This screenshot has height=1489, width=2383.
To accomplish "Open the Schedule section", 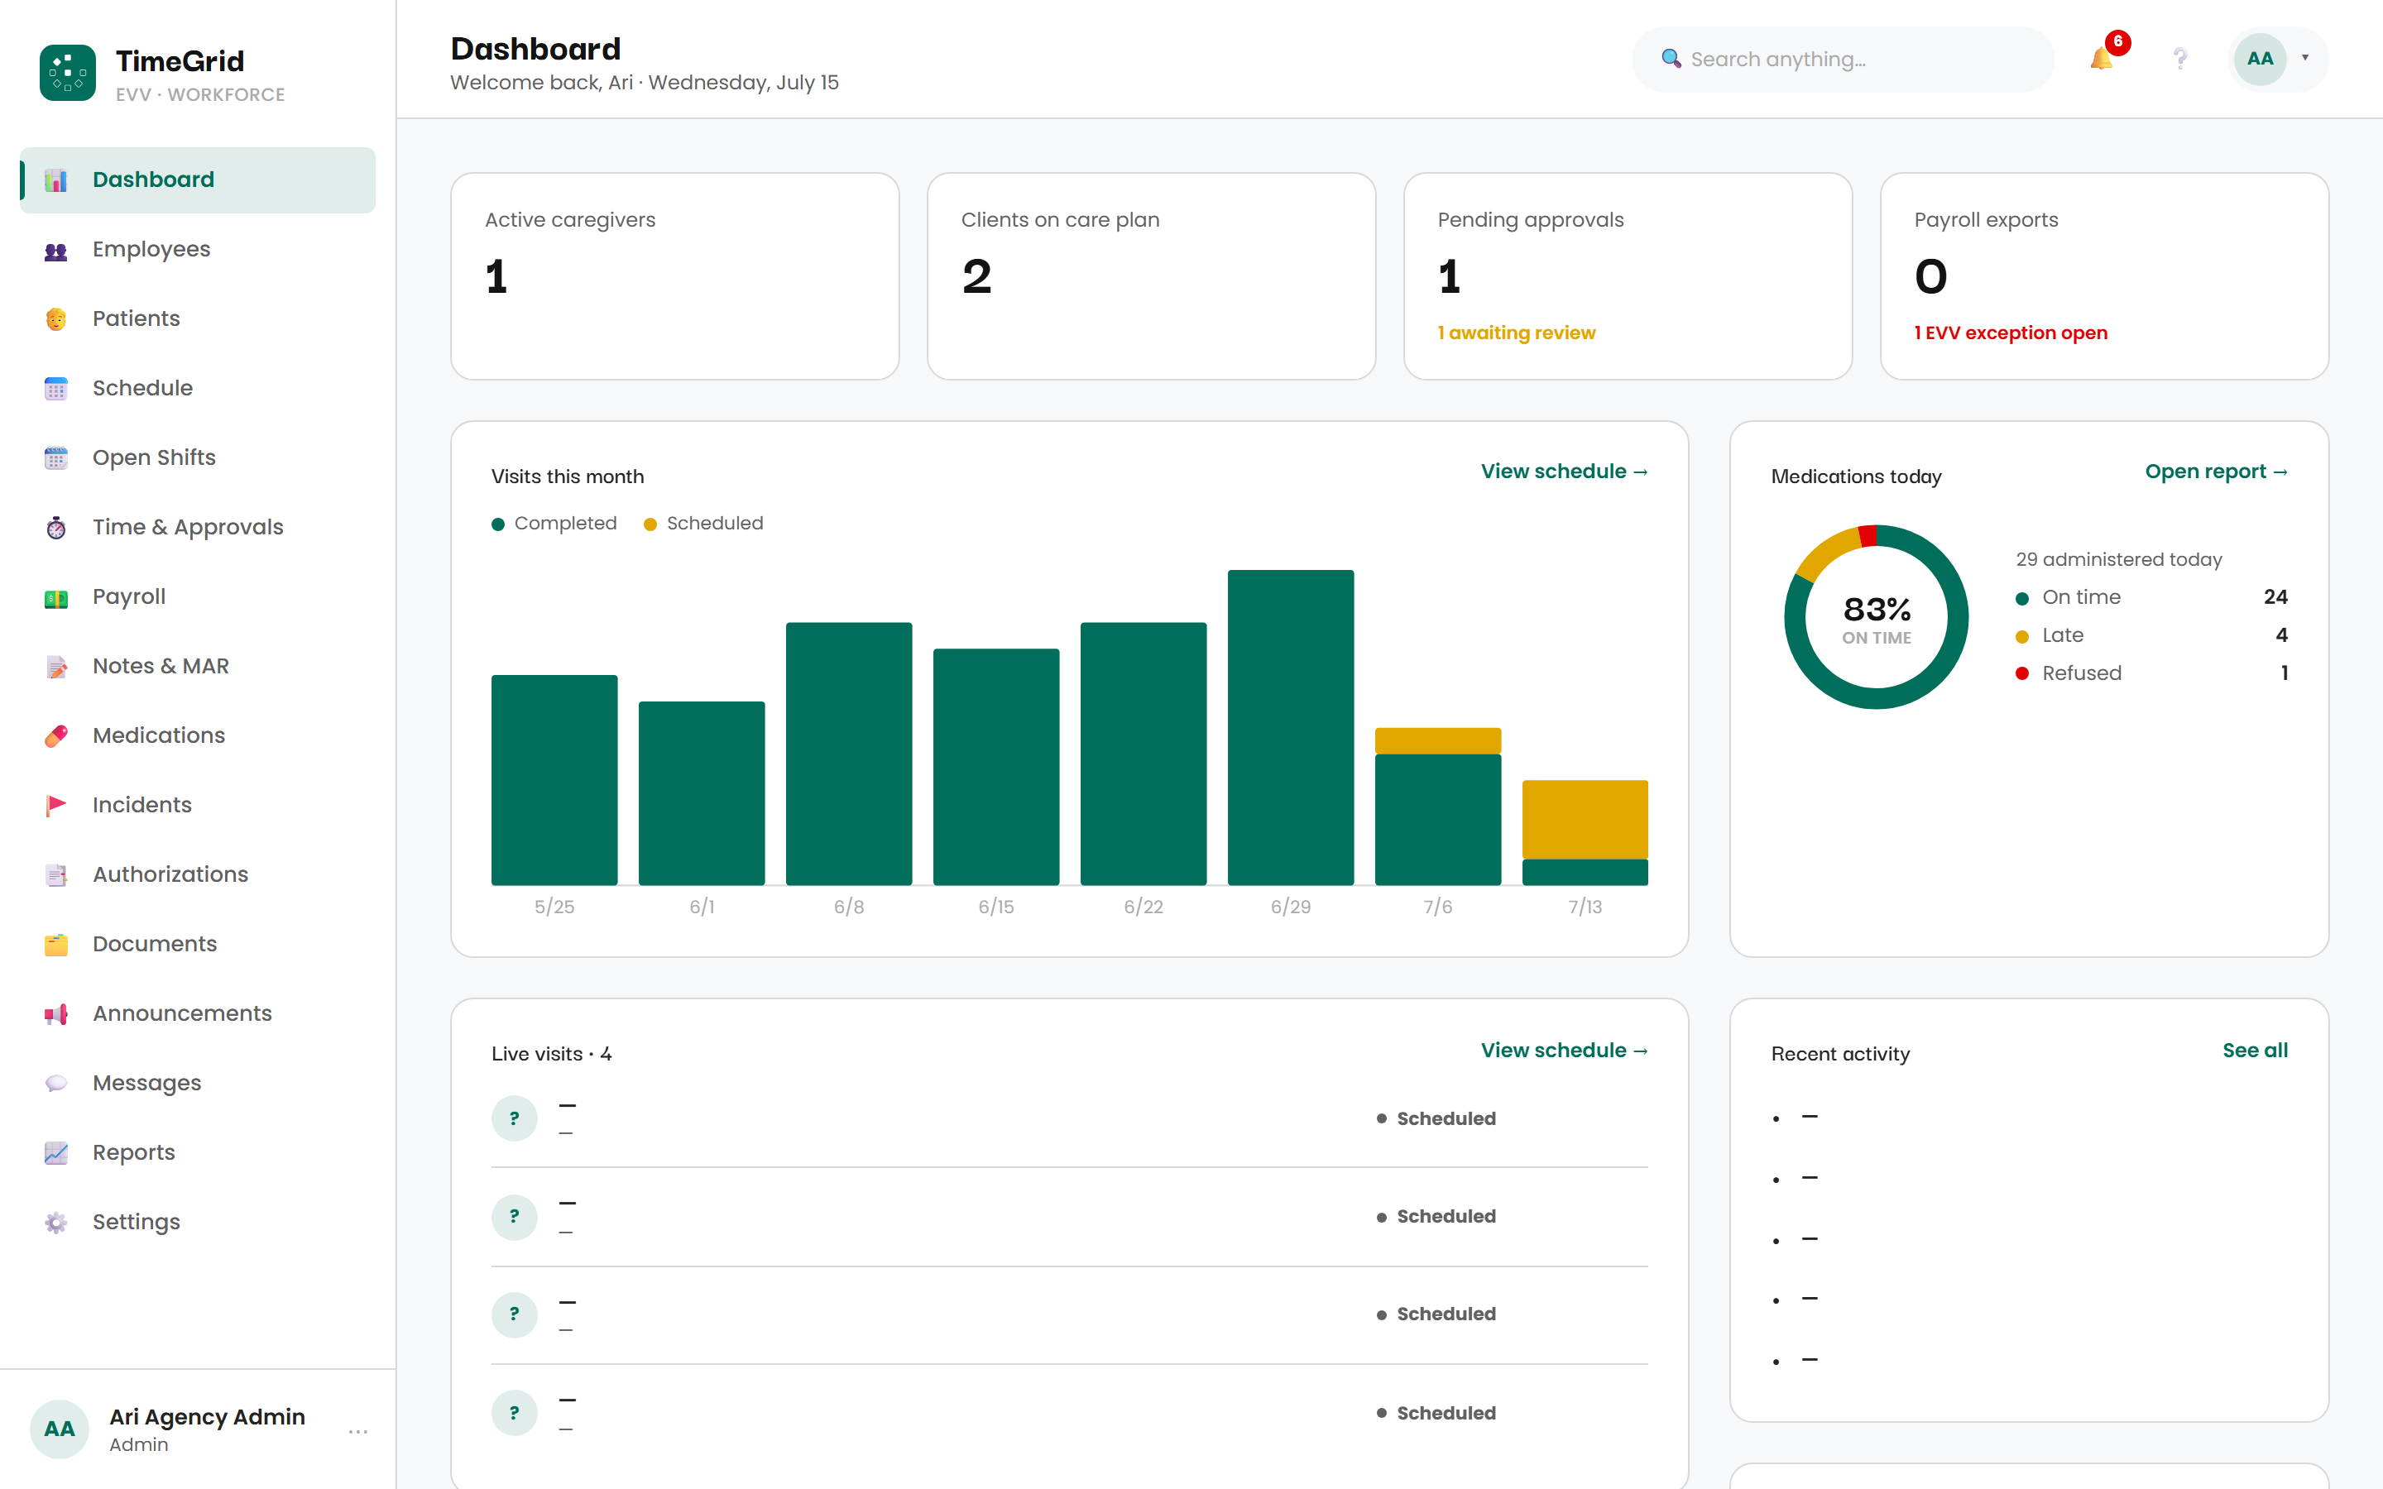I will click(198, 389).
